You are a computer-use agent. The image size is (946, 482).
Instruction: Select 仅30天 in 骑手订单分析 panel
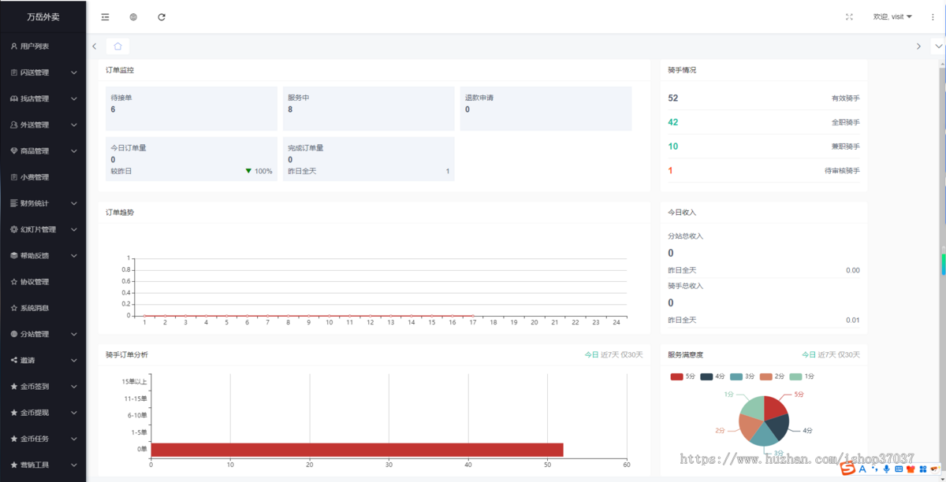(632, 354)
